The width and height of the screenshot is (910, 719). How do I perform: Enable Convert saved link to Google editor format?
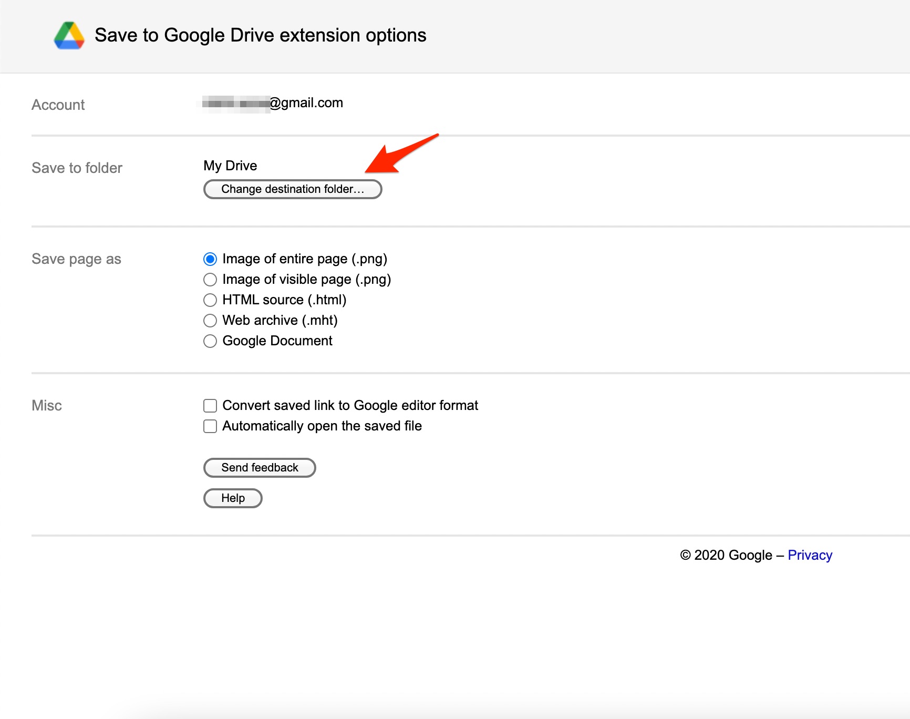(210, 406)
